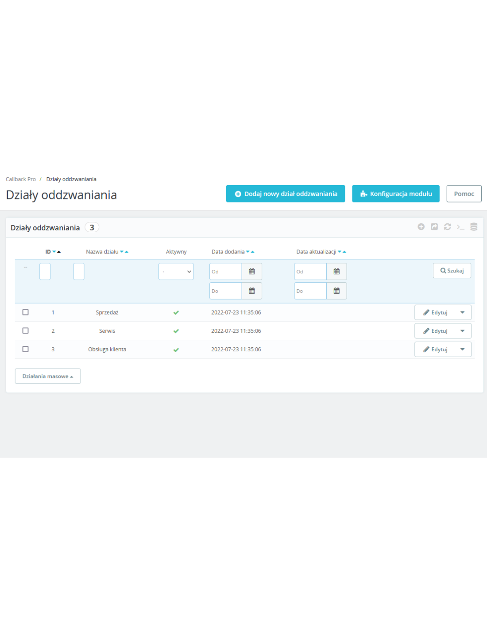The image size is (487, 630).
Task: Open calendar for Data dodania Do field
Action: coord(252,291)
